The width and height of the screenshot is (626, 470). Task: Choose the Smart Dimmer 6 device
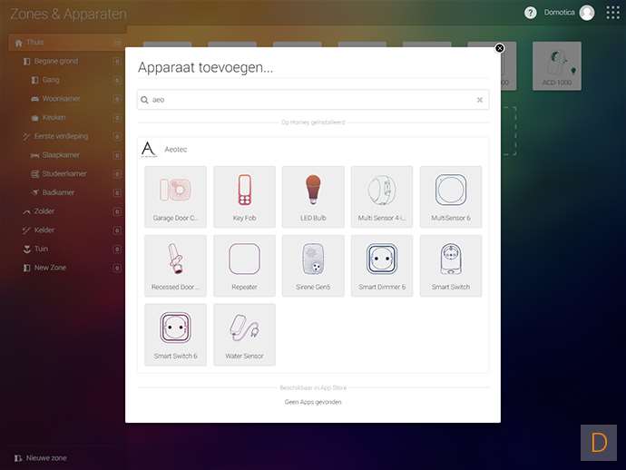[382, 266]
